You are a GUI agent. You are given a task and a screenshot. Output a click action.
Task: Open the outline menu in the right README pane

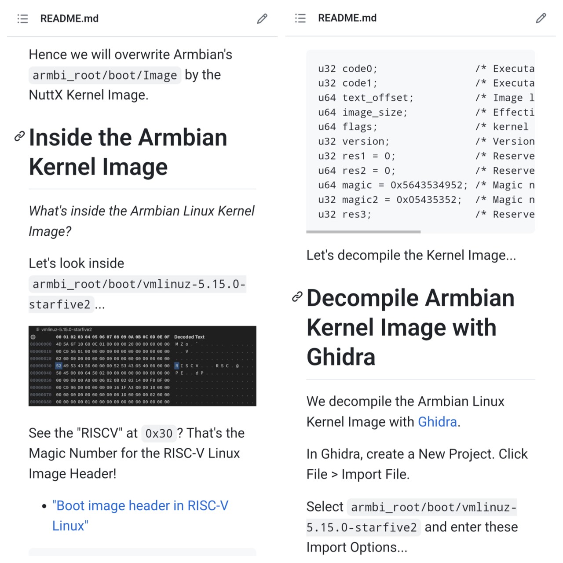pyautogui.click(x=300, y=18)
